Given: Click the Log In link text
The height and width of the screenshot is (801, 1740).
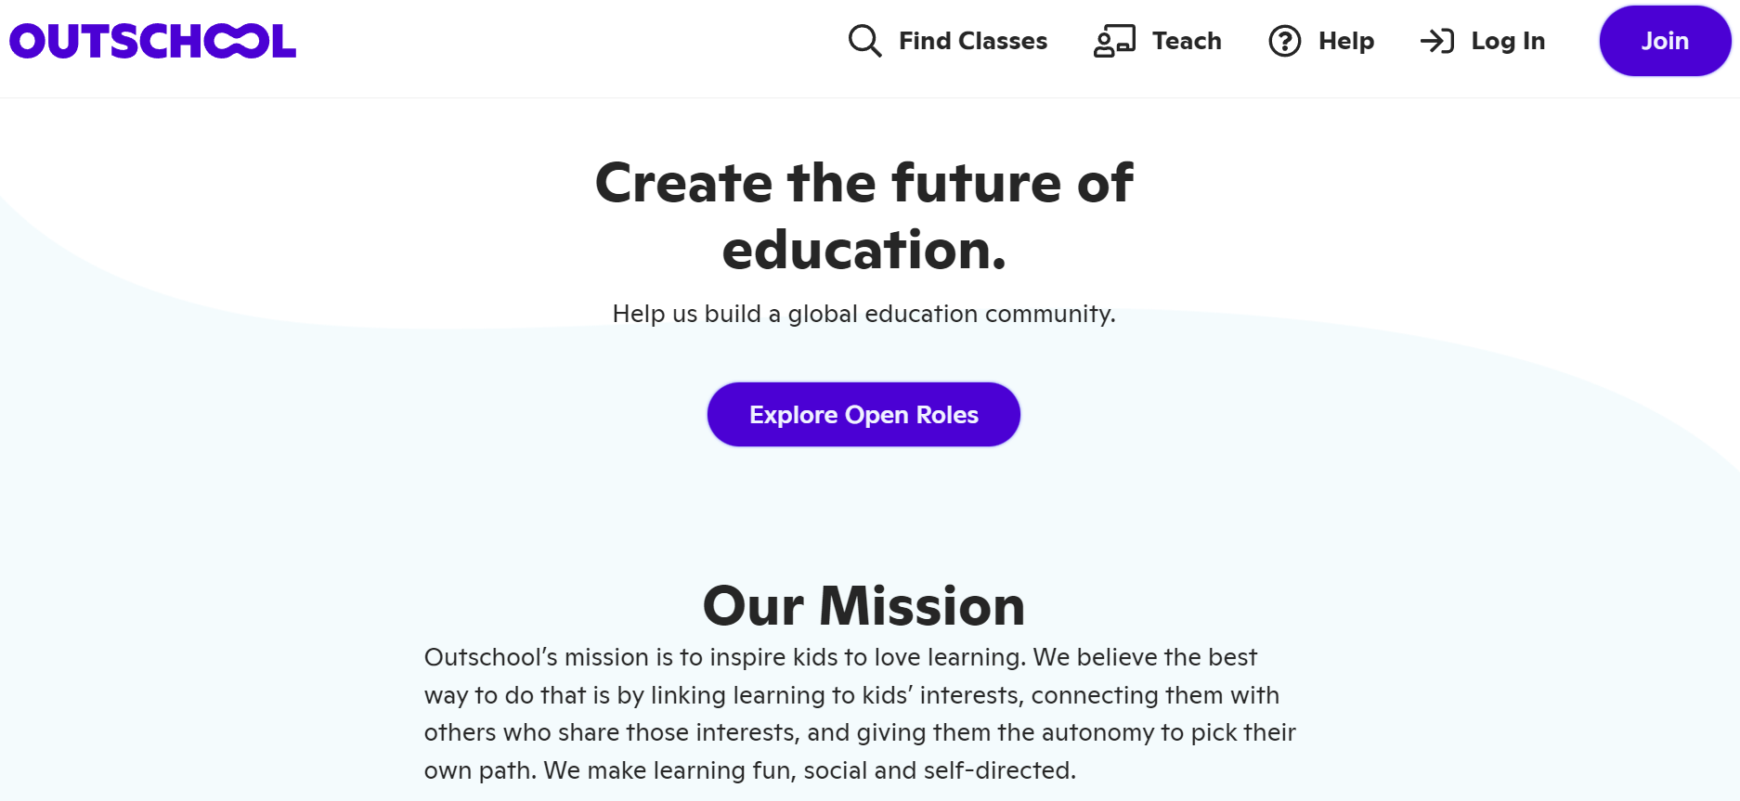Looking at the screenshot, I should point(1508,41).
